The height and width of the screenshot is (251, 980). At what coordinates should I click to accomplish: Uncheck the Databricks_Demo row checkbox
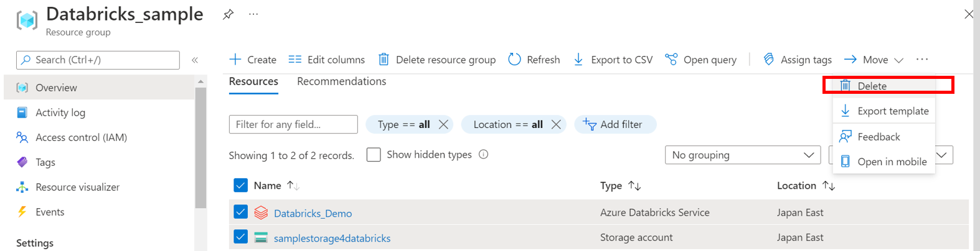[x=240, y=212]
